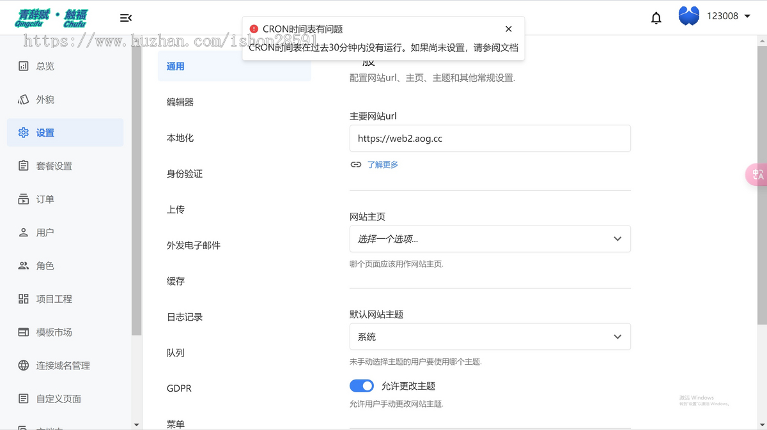This screenshot has width=767, height=430.
Task: Open 自定义页面 sidebar item
Action: [x=65, y=398]
